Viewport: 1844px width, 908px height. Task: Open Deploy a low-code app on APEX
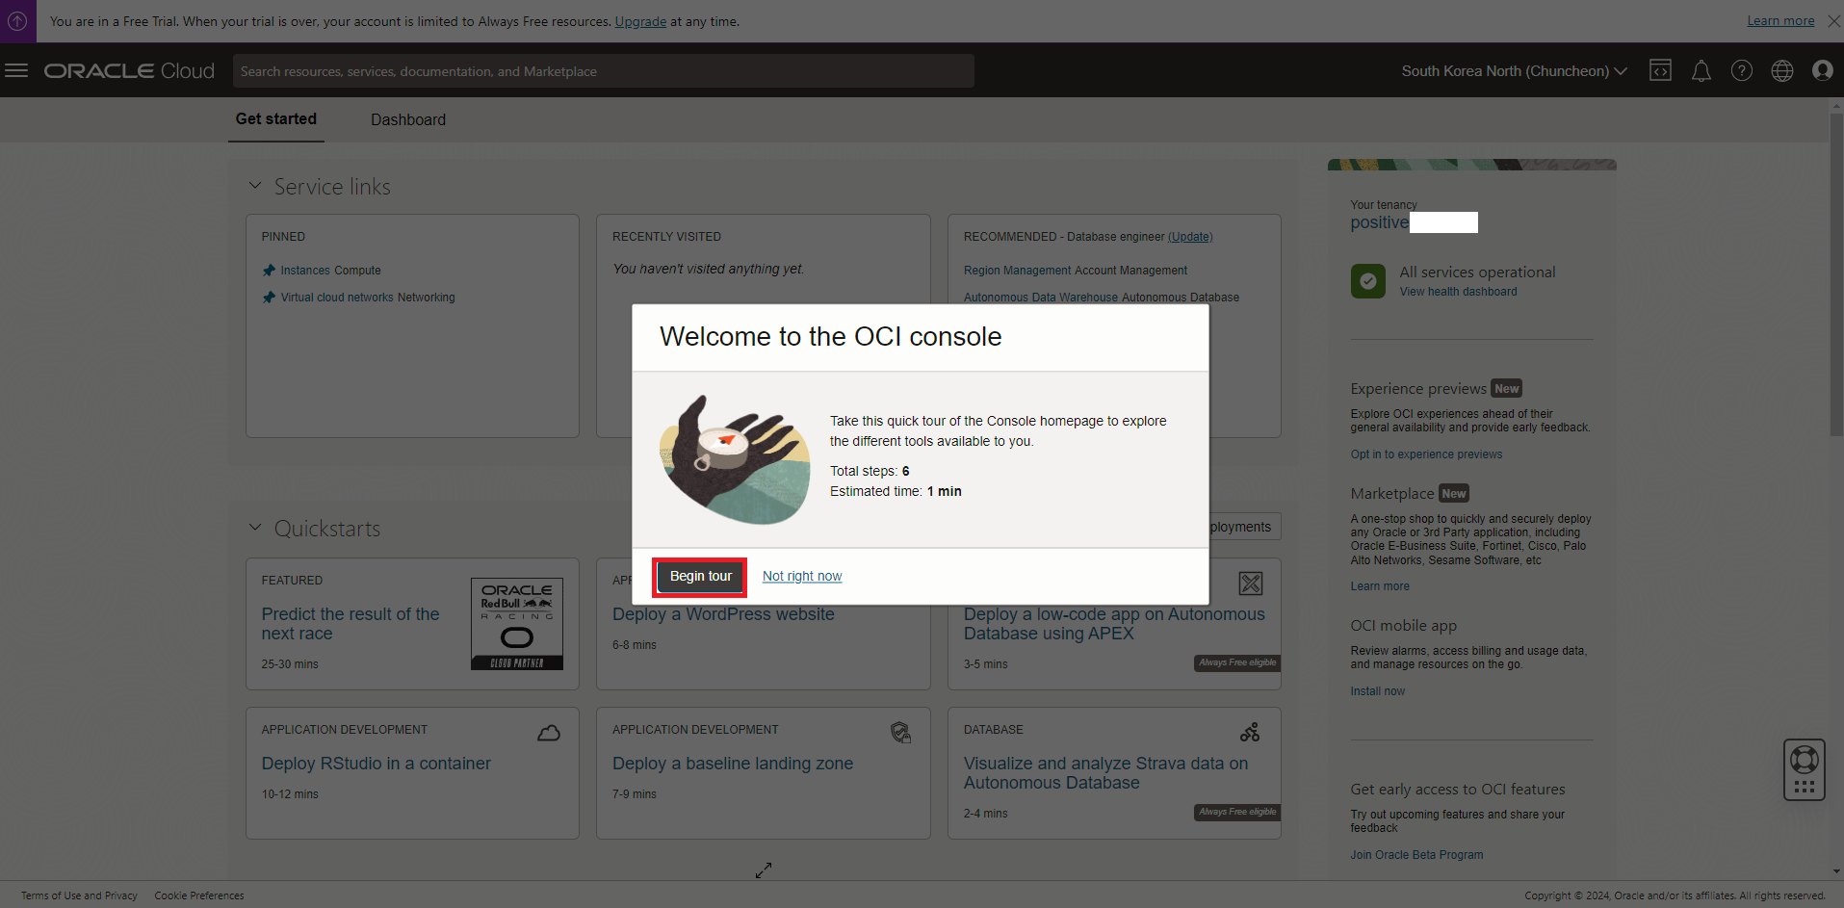pos(1114,624)
